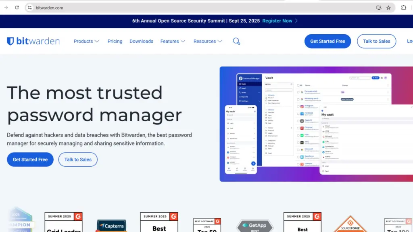Image resolution: width=413 pixels, height=232 pixels.
Task: Click header Talk to Sales button
Action: click(377, 41)
